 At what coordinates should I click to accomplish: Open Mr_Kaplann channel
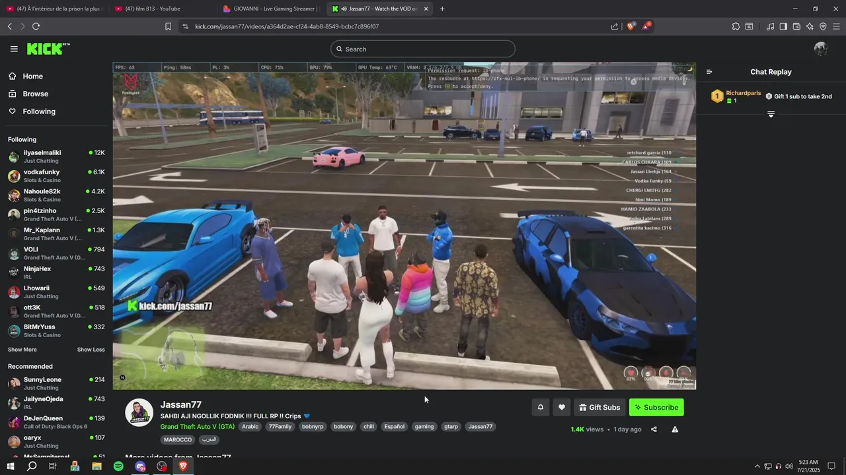56,234
